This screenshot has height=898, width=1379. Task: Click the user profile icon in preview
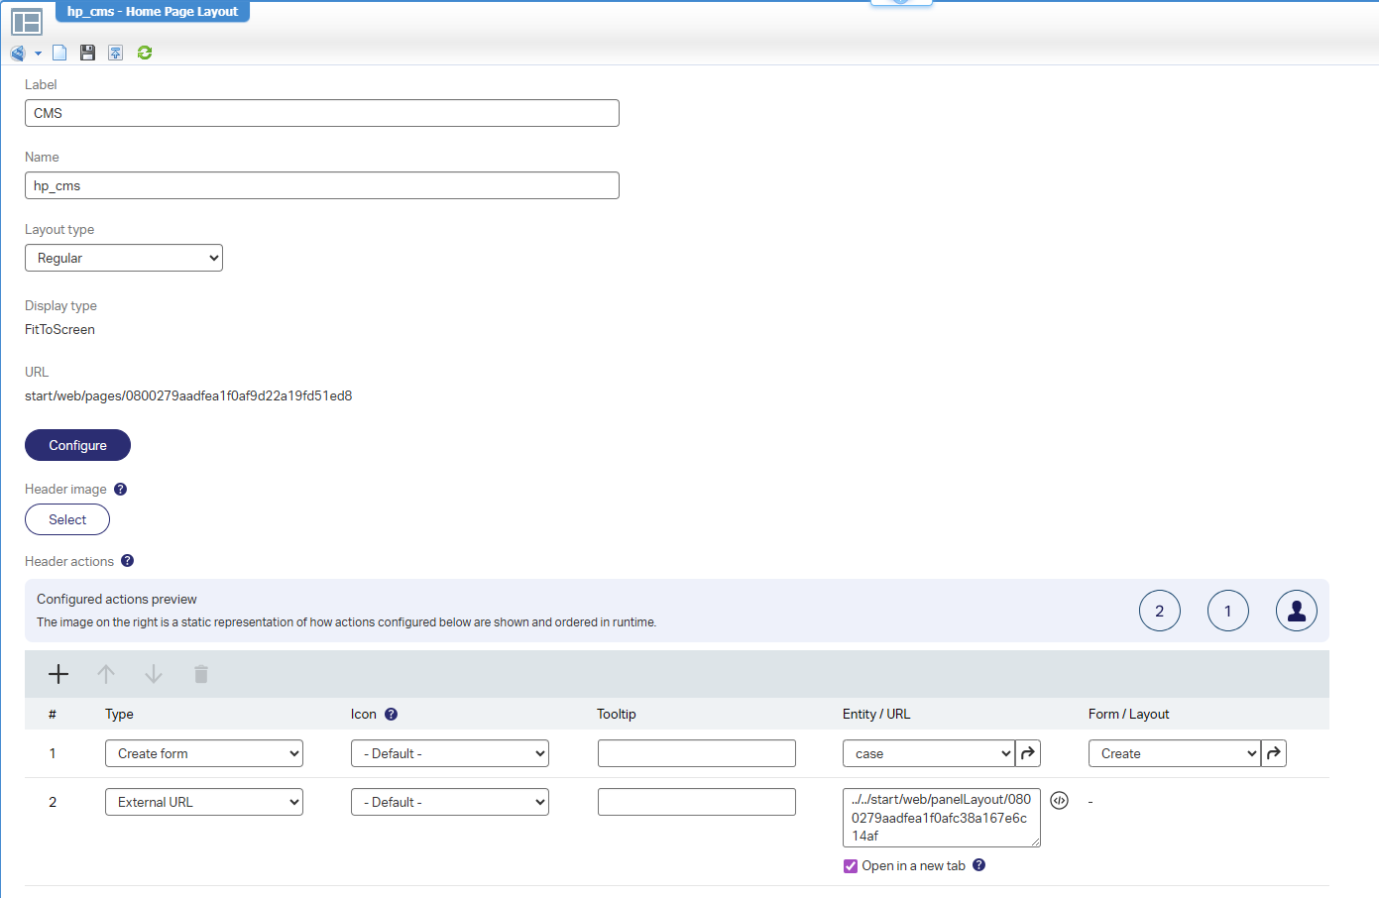[1296, 611]
